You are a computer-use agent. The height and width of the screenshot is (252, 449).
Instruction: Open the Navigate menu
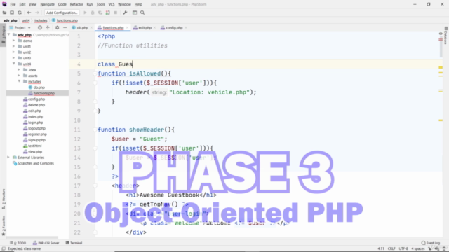[x=47, y=4]
